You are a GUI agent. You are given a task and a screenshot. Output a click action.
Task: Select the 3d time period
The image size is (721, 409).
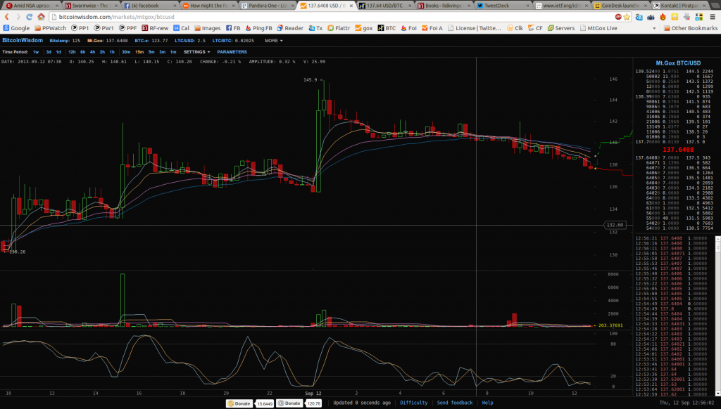tap(49, 52)
